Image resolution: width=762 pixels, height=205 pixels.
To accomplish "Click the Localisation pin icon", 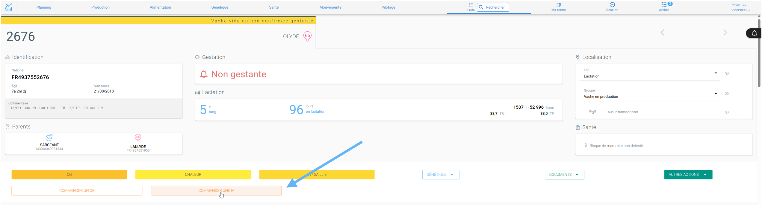I will [x=577, y=57].
